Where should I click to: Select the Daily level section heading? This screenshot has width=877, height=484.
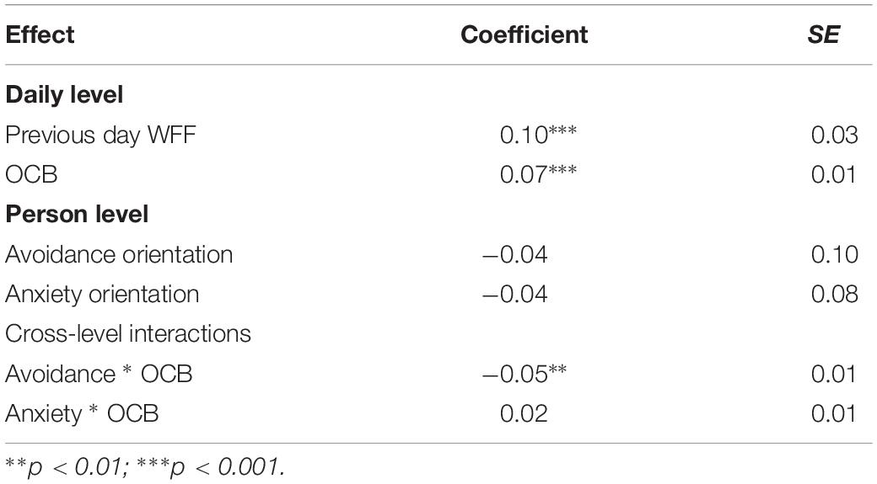click(64, 94)
